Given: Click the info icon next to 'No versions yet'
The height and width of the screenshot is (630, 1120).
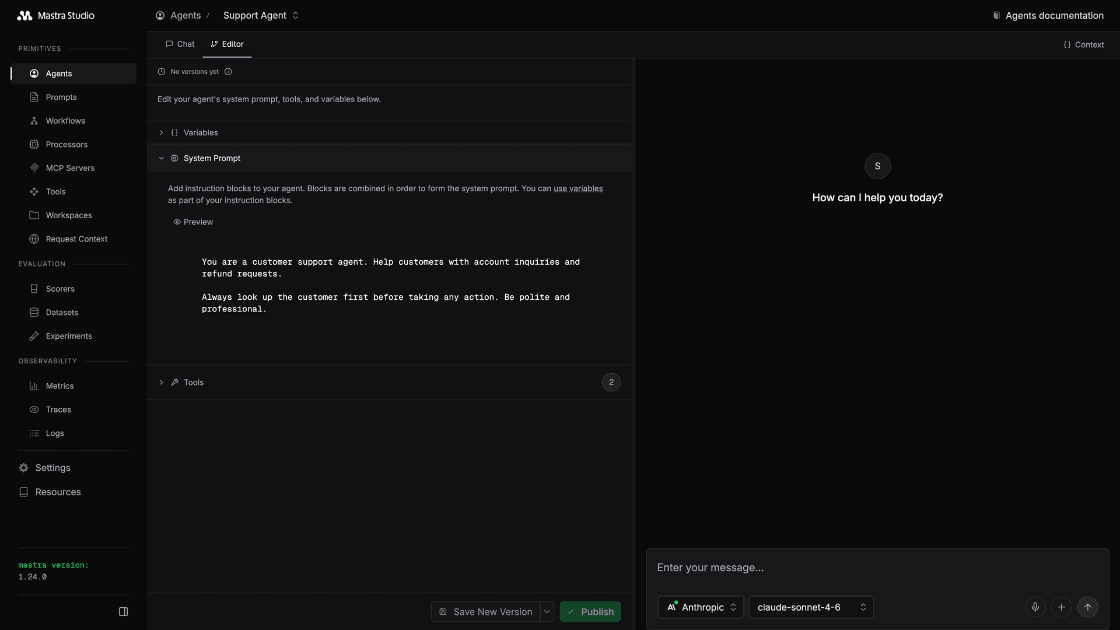Looking at the screenshot, I should point(228,71).
